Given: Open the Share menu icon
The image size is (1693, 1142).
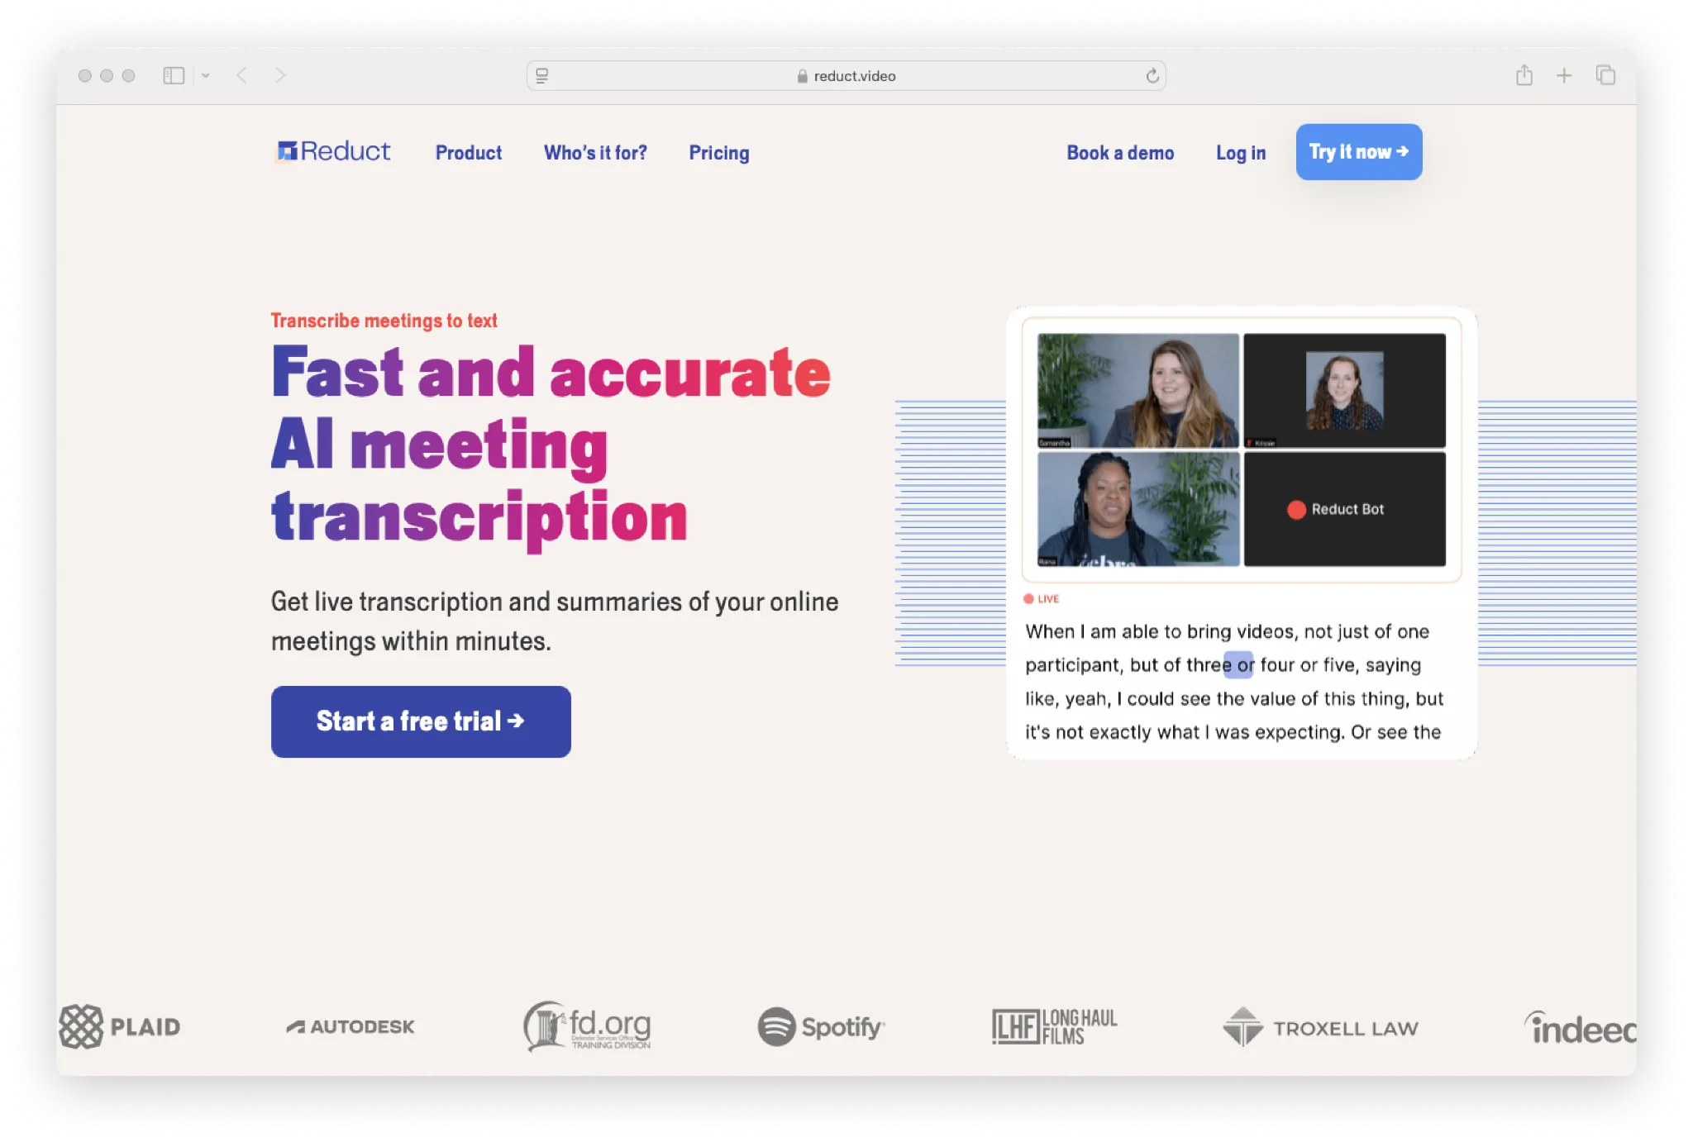Looking at the screenshot, I should pyautogui.click(x=1524, y=75).
